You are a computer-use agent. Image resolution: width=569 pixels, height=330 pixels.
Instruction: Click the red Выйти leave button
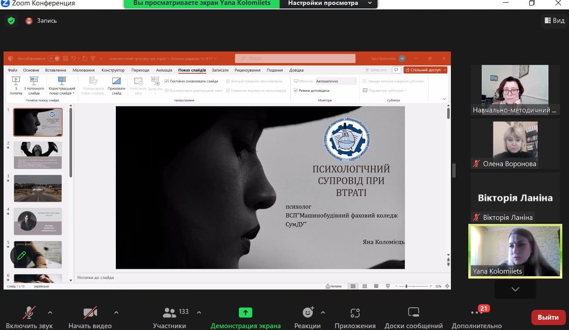tap(548, 317)
